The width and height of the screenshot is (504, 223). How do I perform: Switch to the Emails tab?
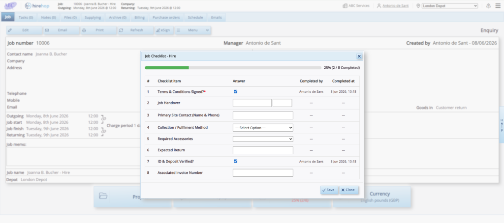[x=217, y=17]
